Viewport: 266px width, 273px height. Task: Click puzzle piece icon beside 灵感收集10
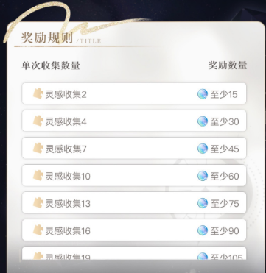[38, 175]
